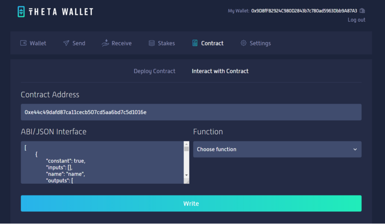Viewport: 385px width, 224px height.
Task: Click the ABI/JSON Interface heading
Action: click(x=54, y=132)
